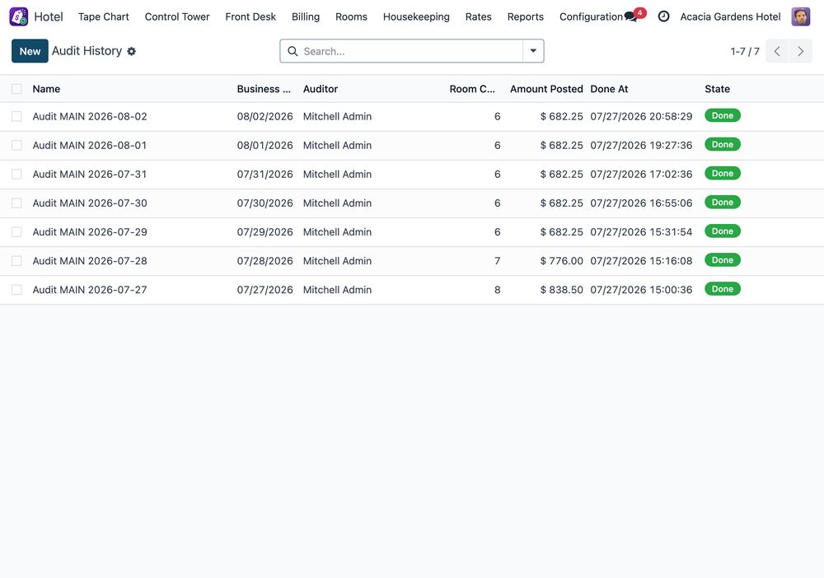The image size is (824, 578).
Task: Click the New button
Action: (x=30, y=51)
